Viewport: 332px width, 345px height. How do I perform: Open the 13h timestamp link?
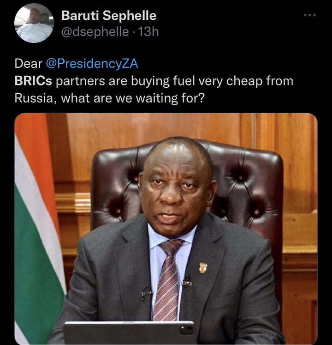(x=149, y=32)
